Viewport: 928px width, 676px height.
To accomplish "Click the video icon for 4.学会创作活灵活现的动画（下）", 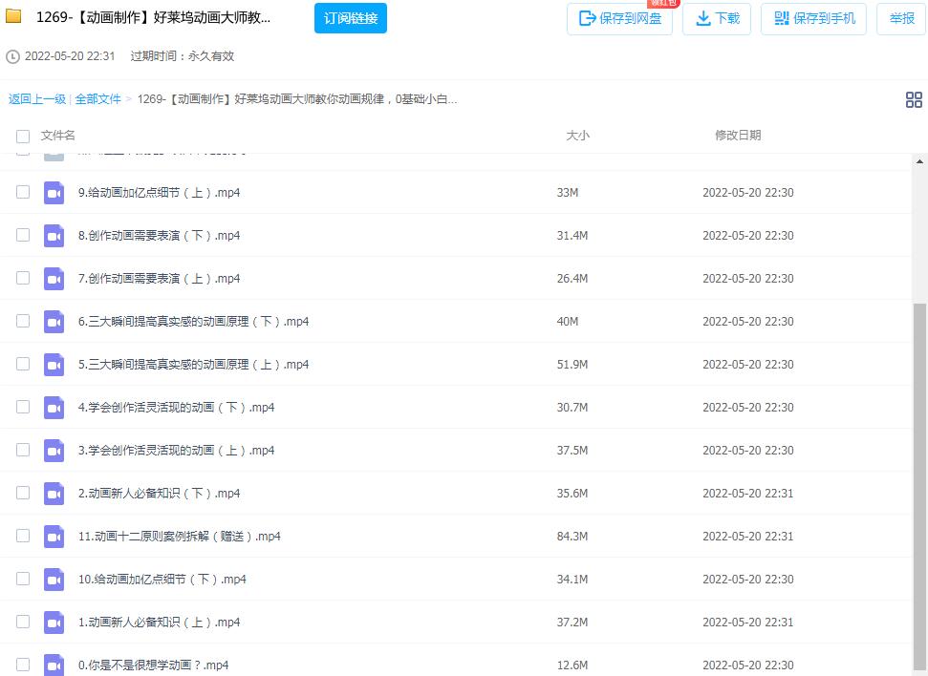I will tap(54, 408).
